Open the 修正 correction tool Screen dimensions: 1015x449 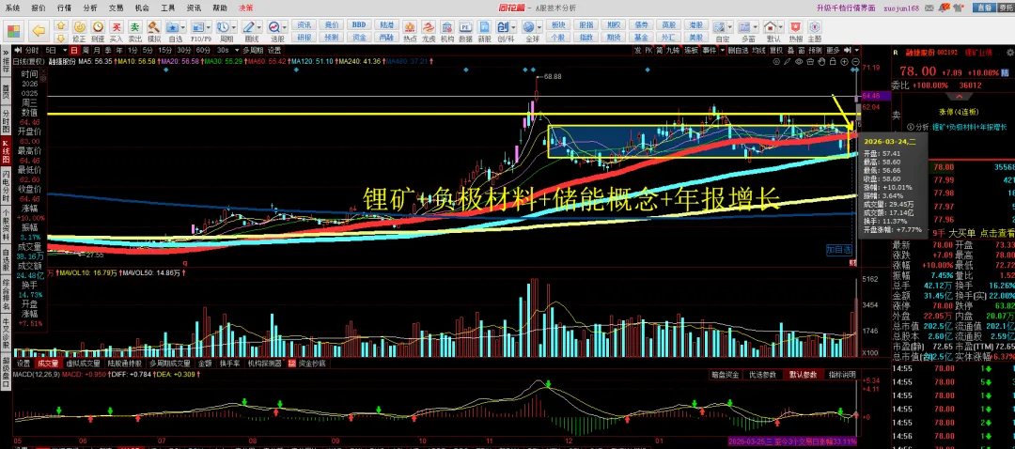[x=79, y=26]
